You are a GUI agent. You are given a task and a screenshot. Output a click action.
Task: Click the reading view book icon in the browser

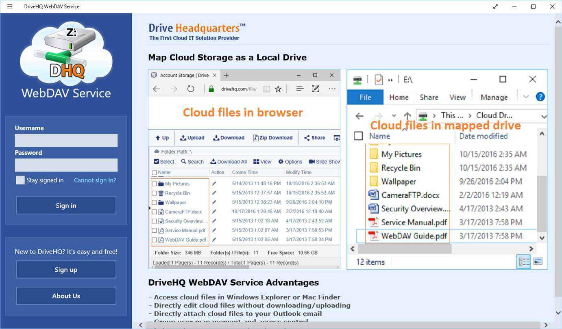tap(266, 89)
